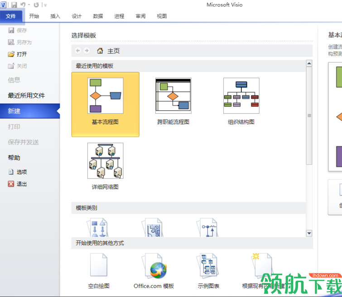Select the 跨职能流程图 template thumbnail
The height and width of the screenshot is (297, 342).
pyautogui.click(x=173, y=96)
